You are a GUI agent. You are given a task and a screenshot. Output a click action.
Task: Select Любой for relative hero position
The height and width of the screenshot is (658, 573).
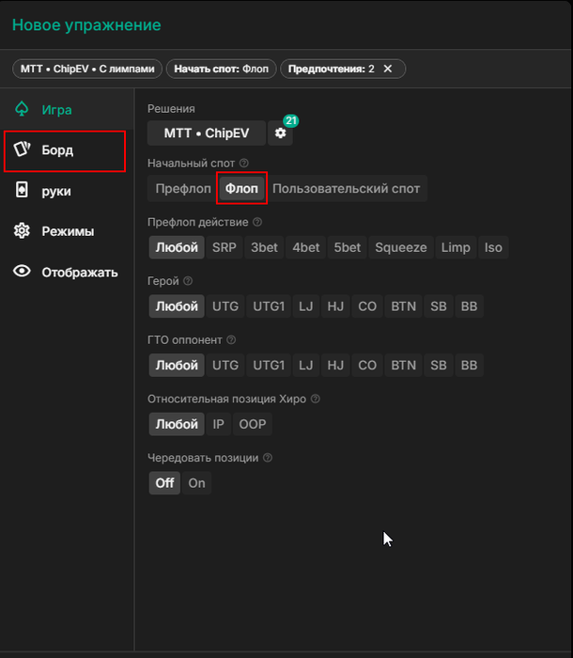[x=177, y=424]
